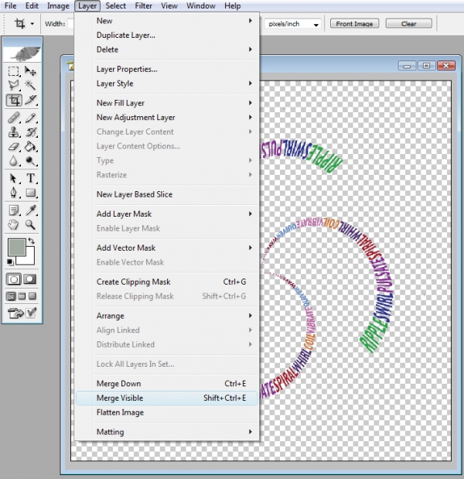The height and width of the screenshot is (479, 464).
Task: Minimize the document window
Action: 407,65
